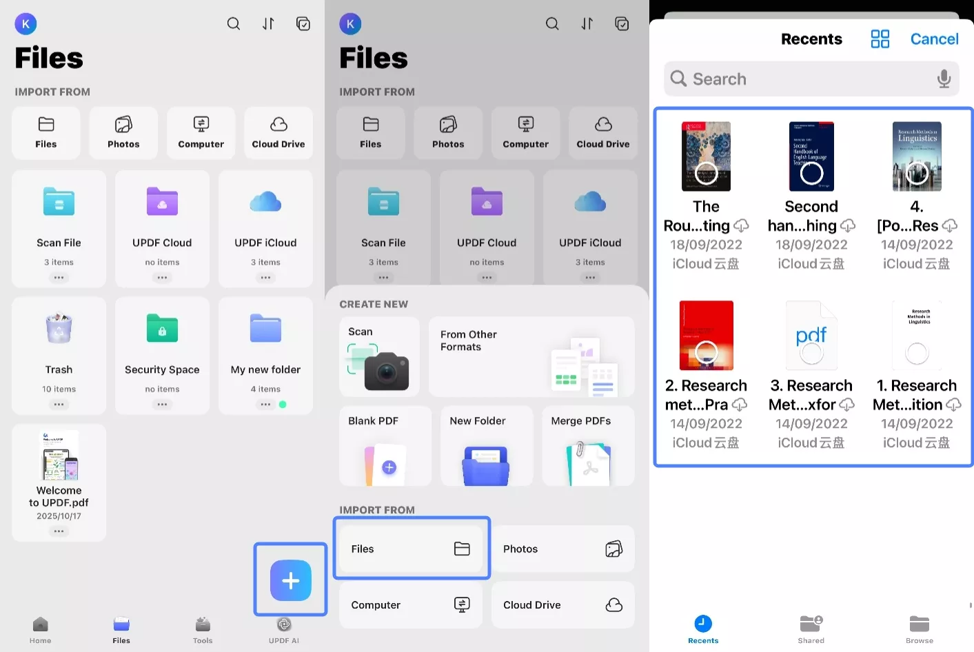Tap the blue plus add button
This screenshot has width=974, height=652.
(291, 580)
